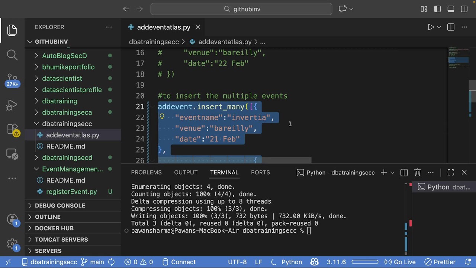
Task: Close the addeventatlas.py editor tab
Action: [x=198, y=27]
